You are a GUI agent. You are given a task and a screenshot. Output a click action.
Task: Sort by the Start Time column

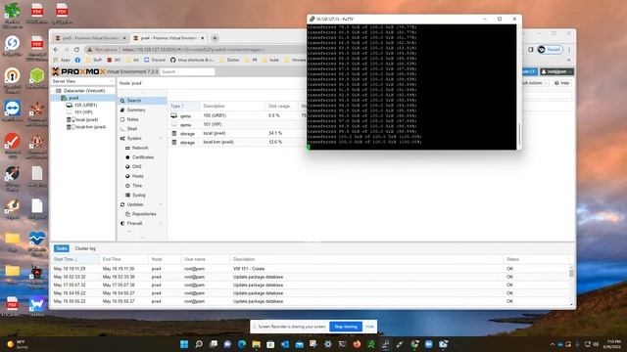click(x=74, y=259)
